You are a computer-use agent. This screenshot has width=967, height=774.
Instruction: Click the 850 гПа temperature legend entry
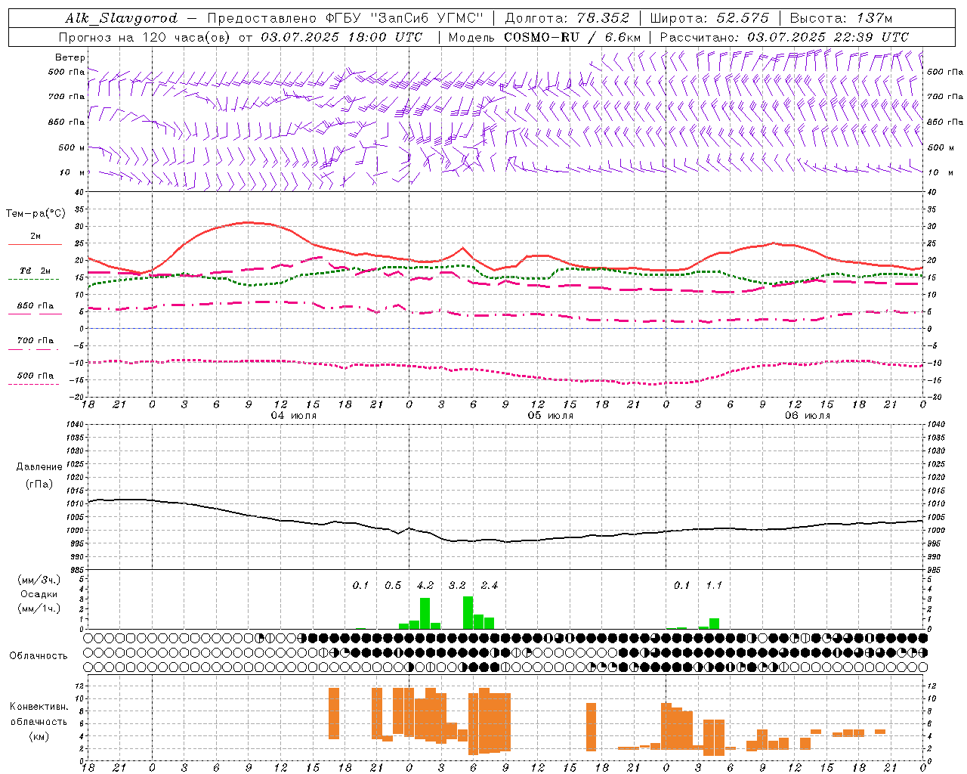(x=36, y=306)
